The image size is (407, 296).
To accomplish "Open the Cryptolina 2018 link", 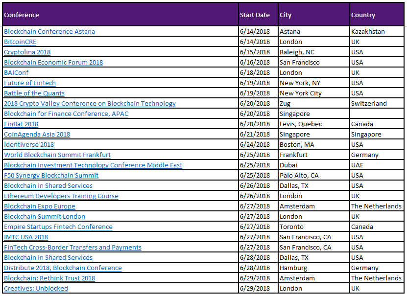I will click(27, 52).
